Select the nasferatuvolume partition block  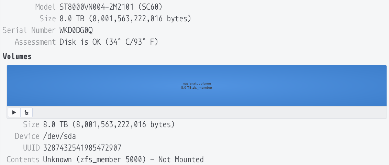click(197, 86)
